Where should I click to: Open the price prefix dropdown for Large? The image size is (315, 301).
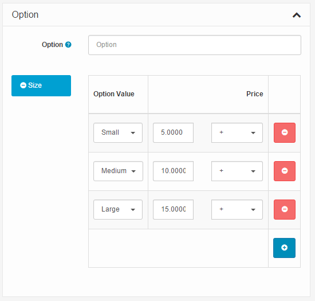[237, 209]
